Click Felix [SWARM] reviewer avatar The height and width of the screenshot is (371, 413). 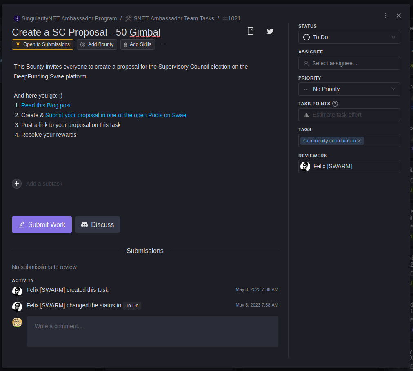pos(305,167)
